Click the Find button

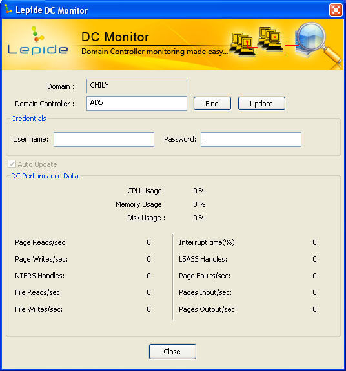[212, 104]
